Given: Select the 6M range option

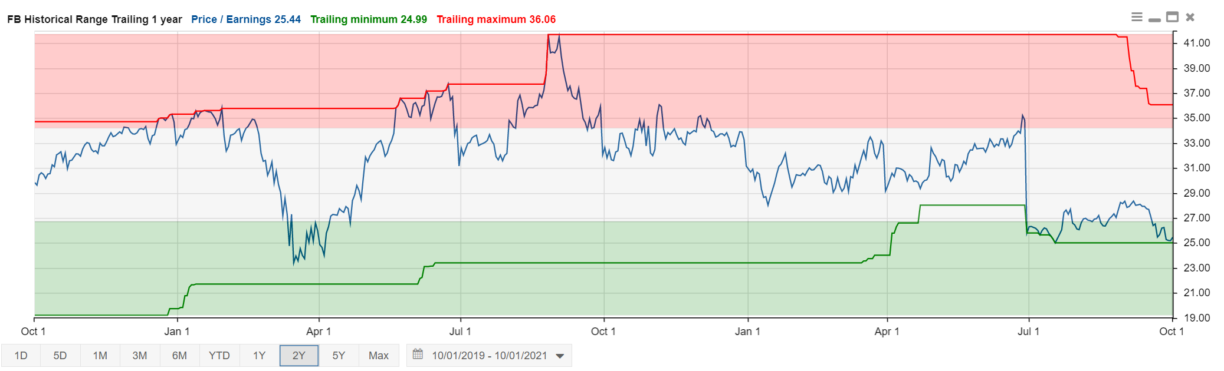Looking at the screenshot, I should tap(179, 356).
